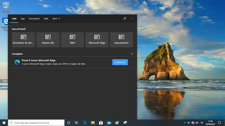225x126 pixels.
Task: Click the Windows Start button
Action: pos(4,123)
